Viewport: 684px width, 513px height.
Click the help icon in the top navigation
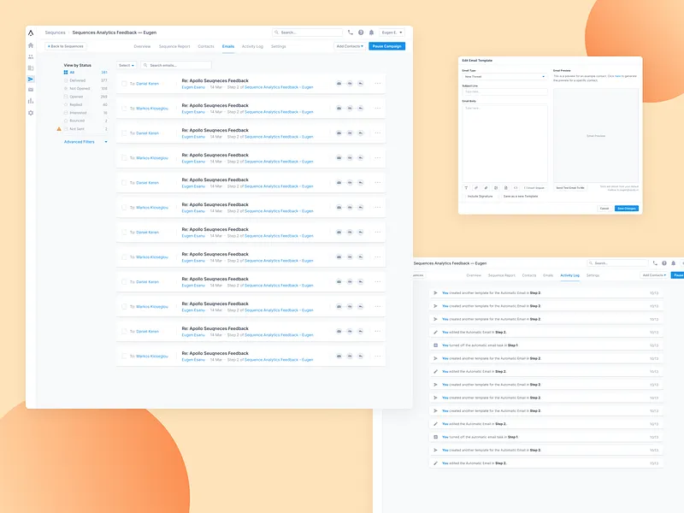click(360, 32)
